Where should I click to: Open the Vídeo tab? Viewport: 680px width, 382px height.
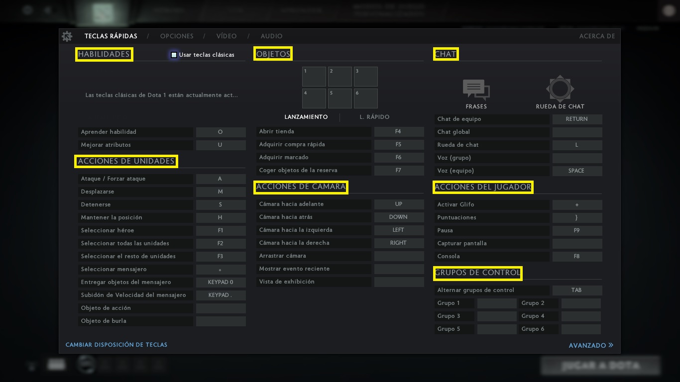pos(227,36)
